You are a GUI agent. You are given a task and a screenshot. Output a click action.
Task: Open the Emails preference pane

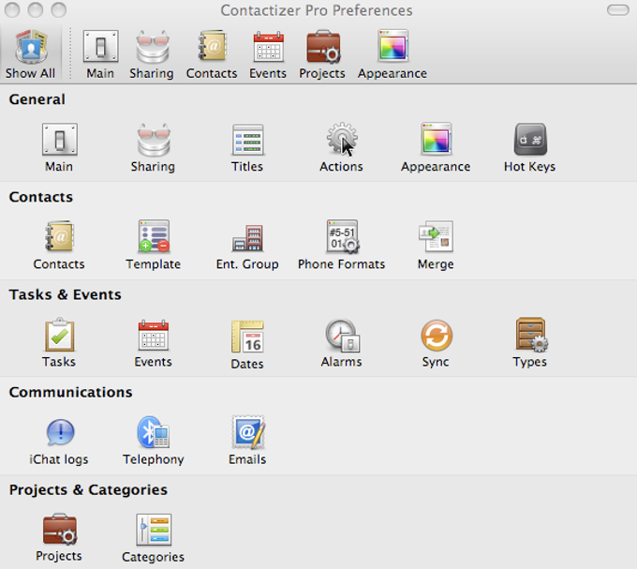tap(247, 441)
